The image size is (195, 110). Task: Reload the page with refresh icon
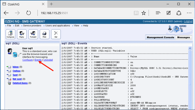[28, 13]
